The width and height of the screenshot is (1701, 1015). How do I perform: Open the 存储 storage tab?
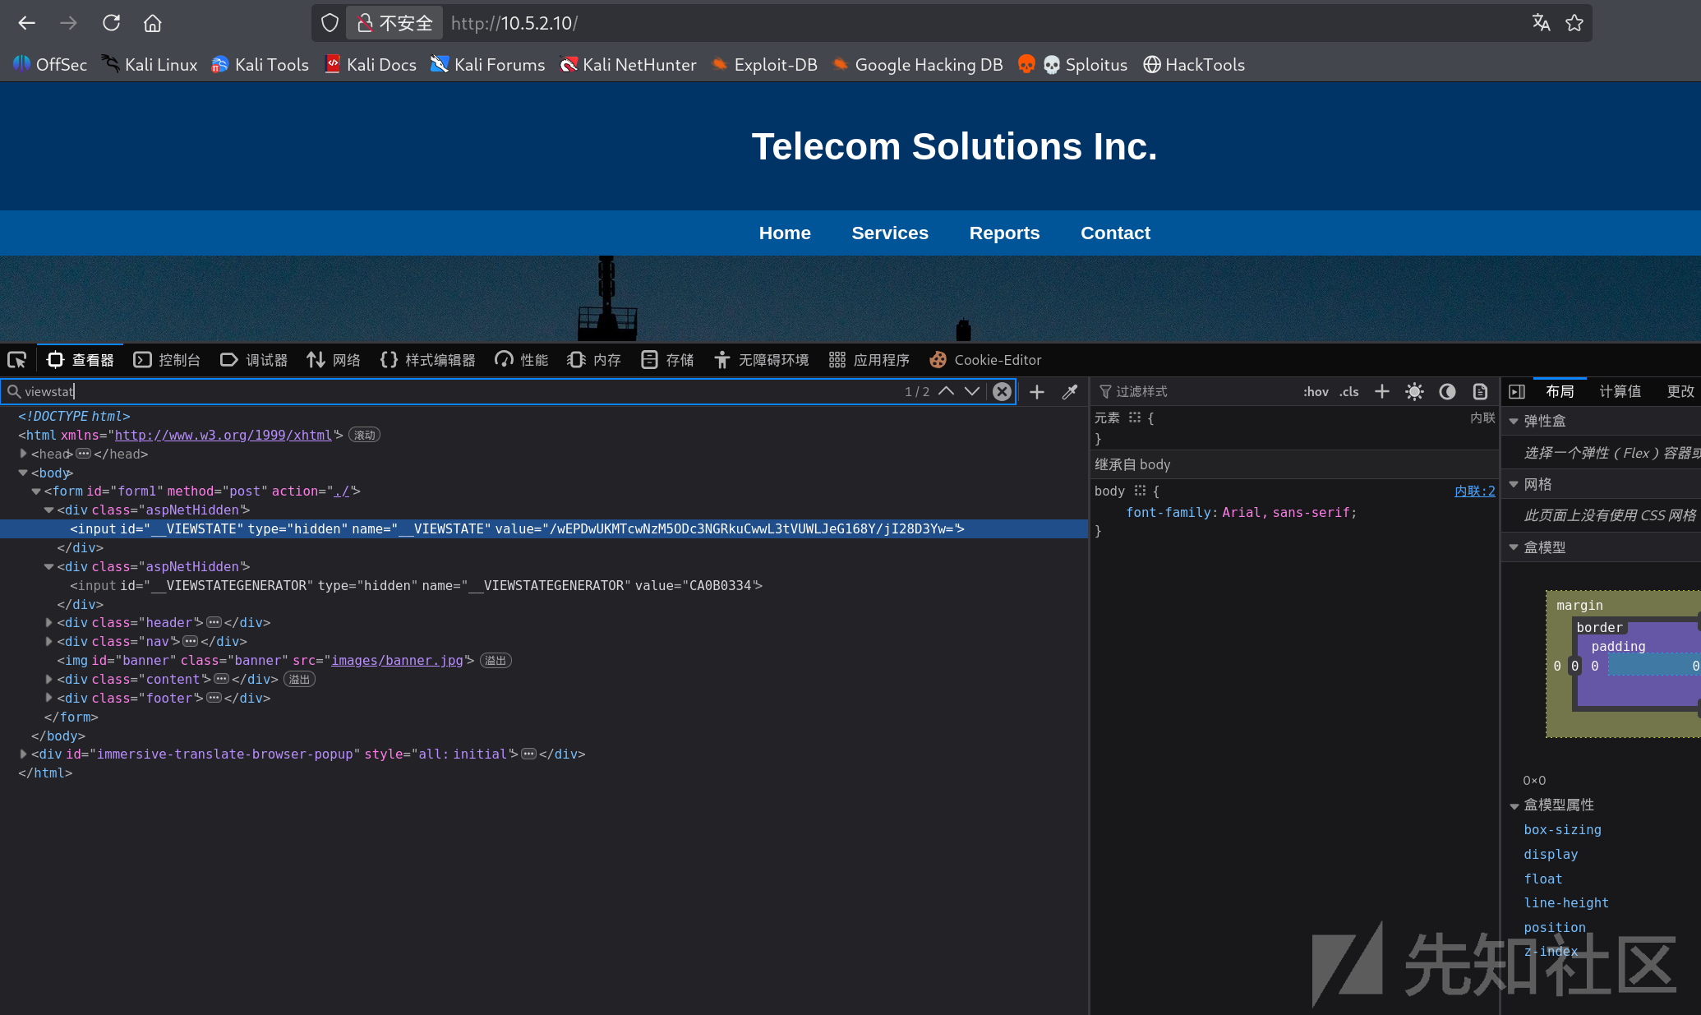coord(667,360)
